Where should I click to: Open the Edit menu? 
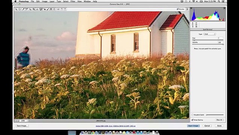click(x=38, y=1)
